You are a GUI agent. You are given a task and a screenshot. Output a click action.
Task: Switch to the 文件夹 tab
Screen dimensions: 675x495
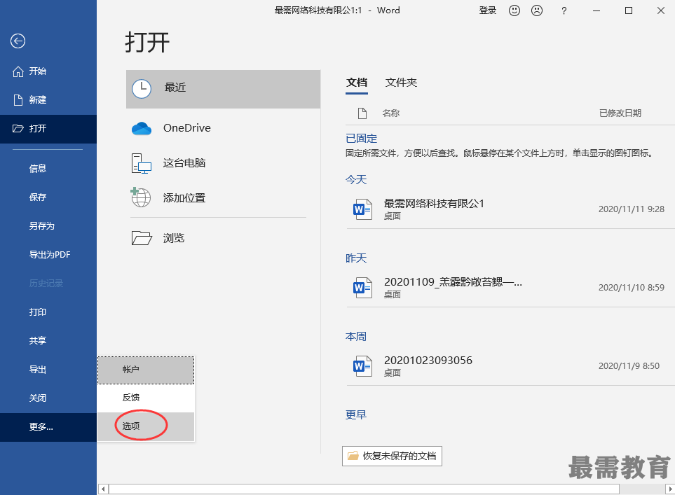pos(401,83)
